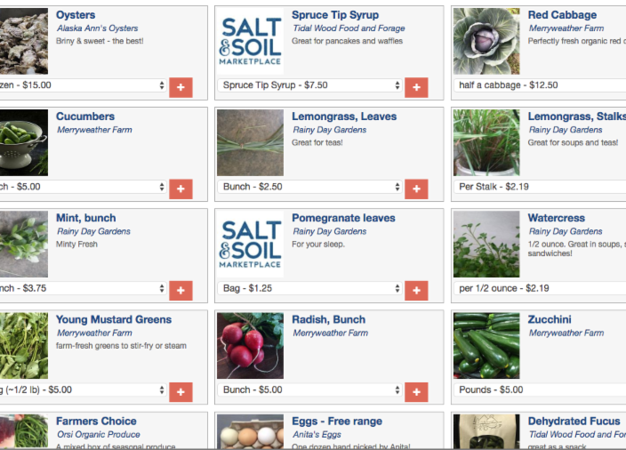Open Rainy Day Gardens link under Pomegranate leaves

tap(329, 231)
